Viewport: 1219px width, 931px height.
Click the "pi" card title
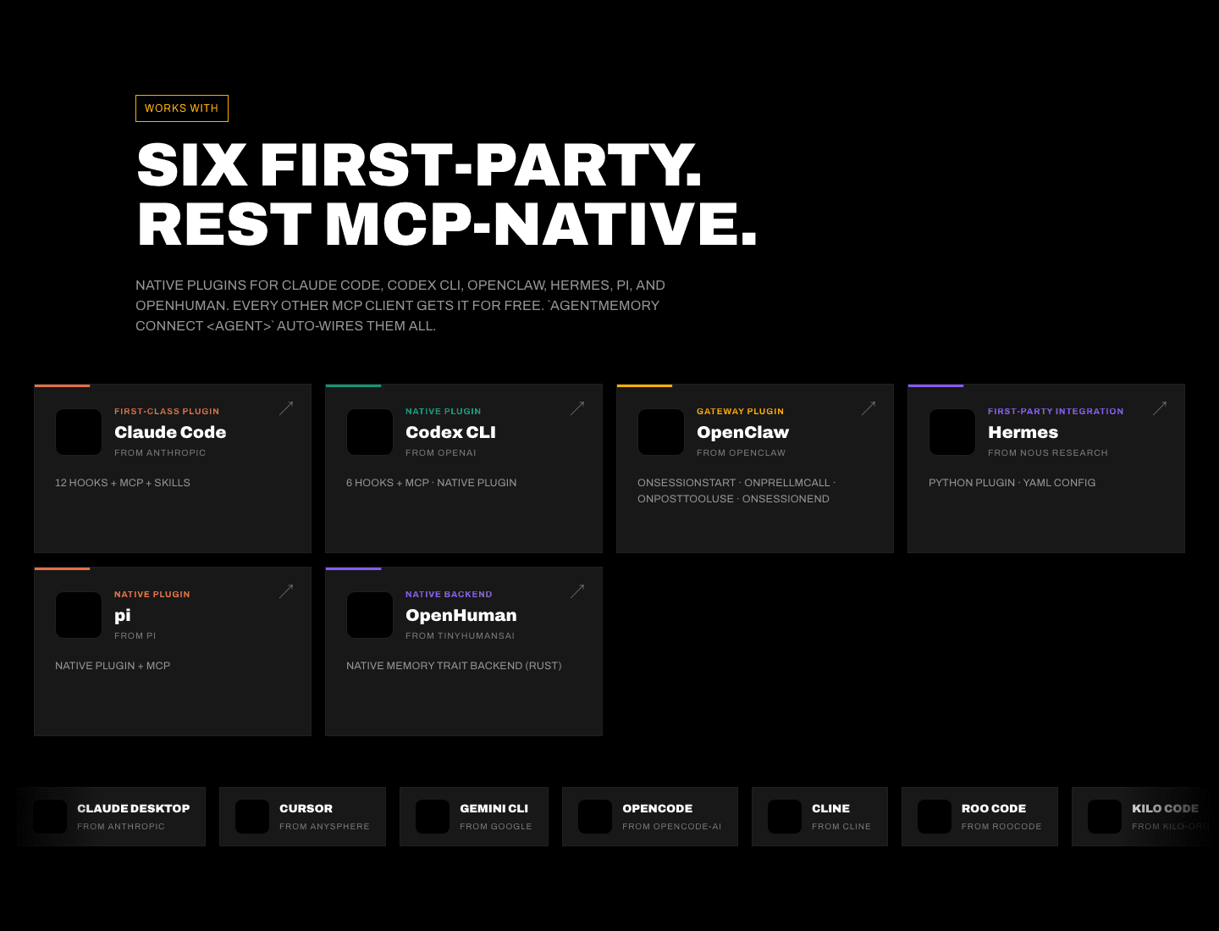click(x=123, y=616)
